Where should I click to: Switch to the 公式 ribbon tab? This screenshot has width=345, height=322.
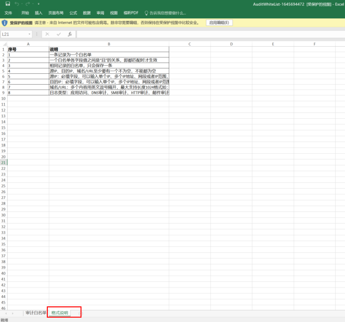(x=73, y=13)
